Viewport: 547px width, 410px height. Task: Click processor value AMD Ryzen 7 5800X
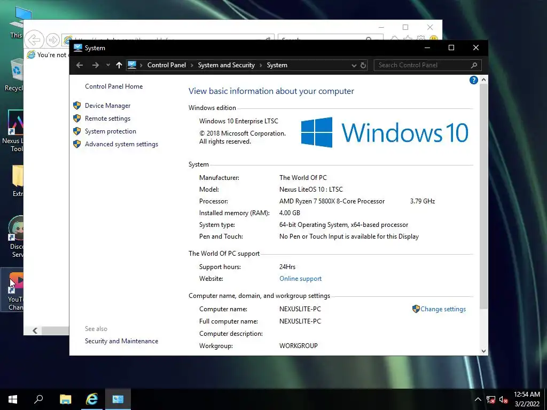tap(332, 201)
